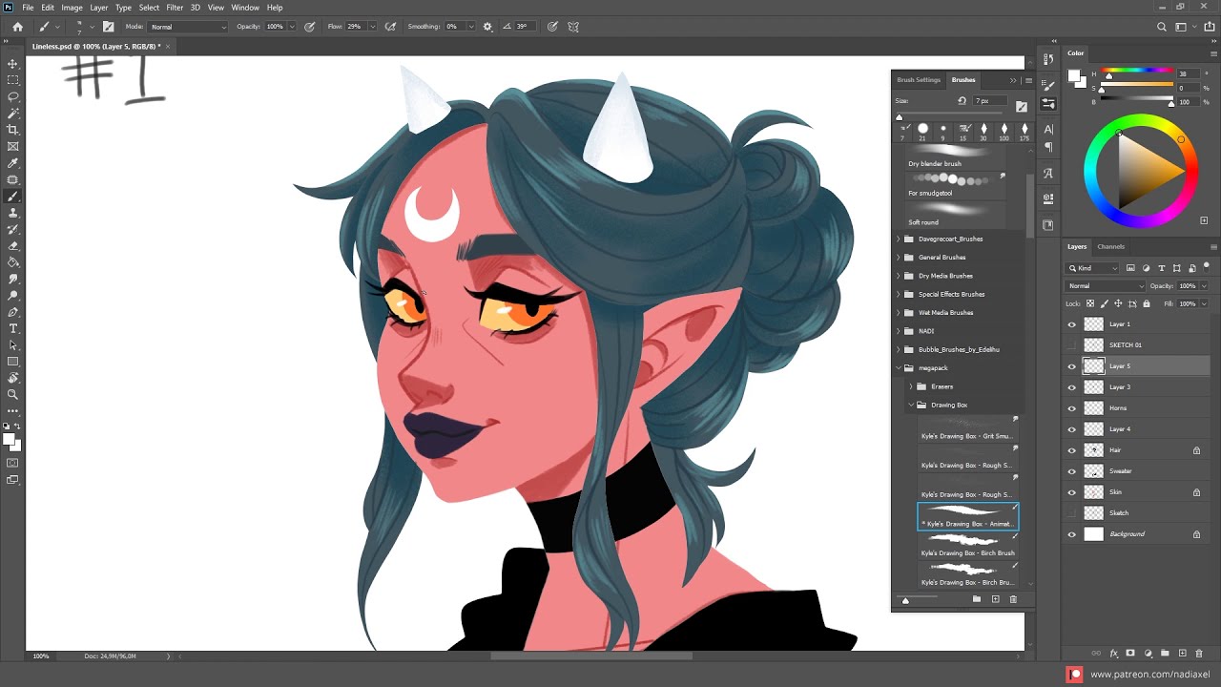Screen dimensions: 1221x687
Task: Select the Magic Wand tool
Action: [x=12, y=113]
